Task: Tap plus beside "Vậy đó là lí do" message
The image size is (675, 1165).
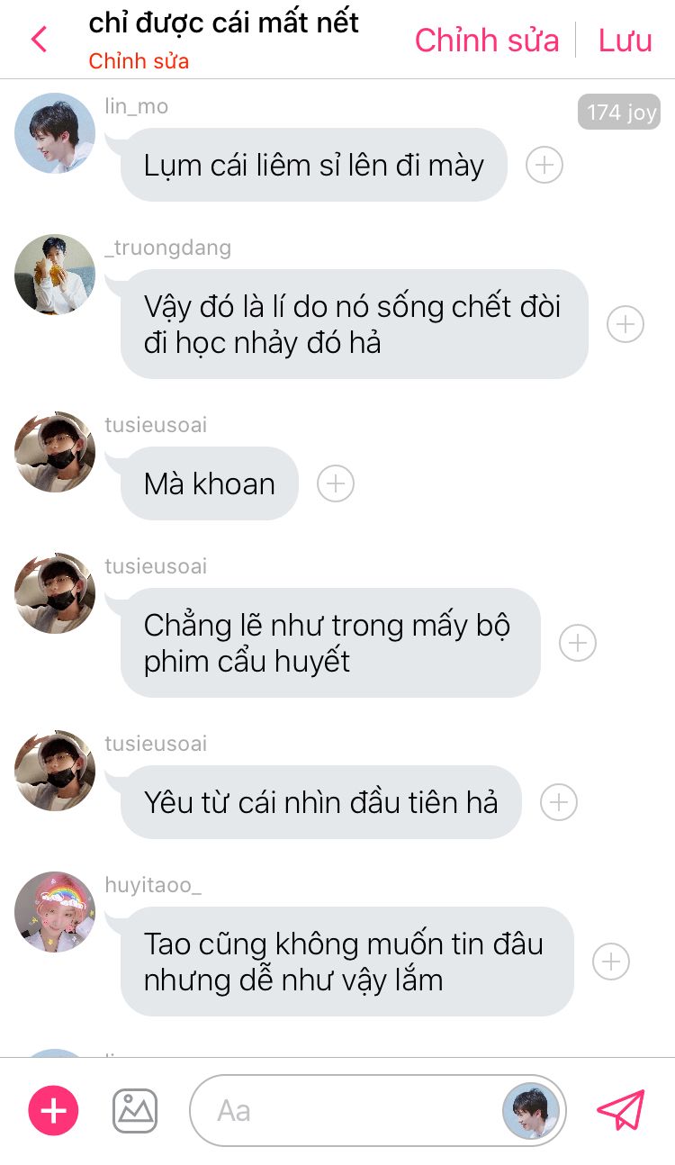Action: pyautogui.click(x=625, y=324)
